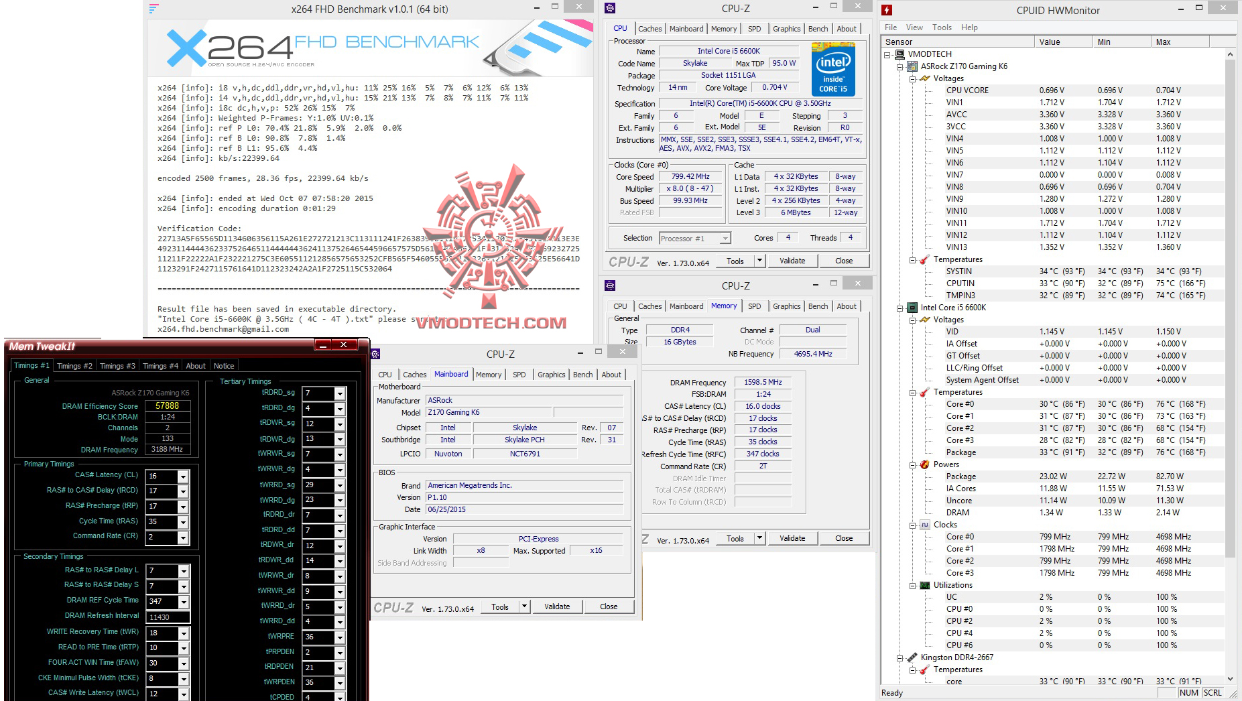The height and width of the screenshot is (701, 1242).
Task: Open the Cycle Time (tRAS) dropdown
Action: tap(182, 522)
